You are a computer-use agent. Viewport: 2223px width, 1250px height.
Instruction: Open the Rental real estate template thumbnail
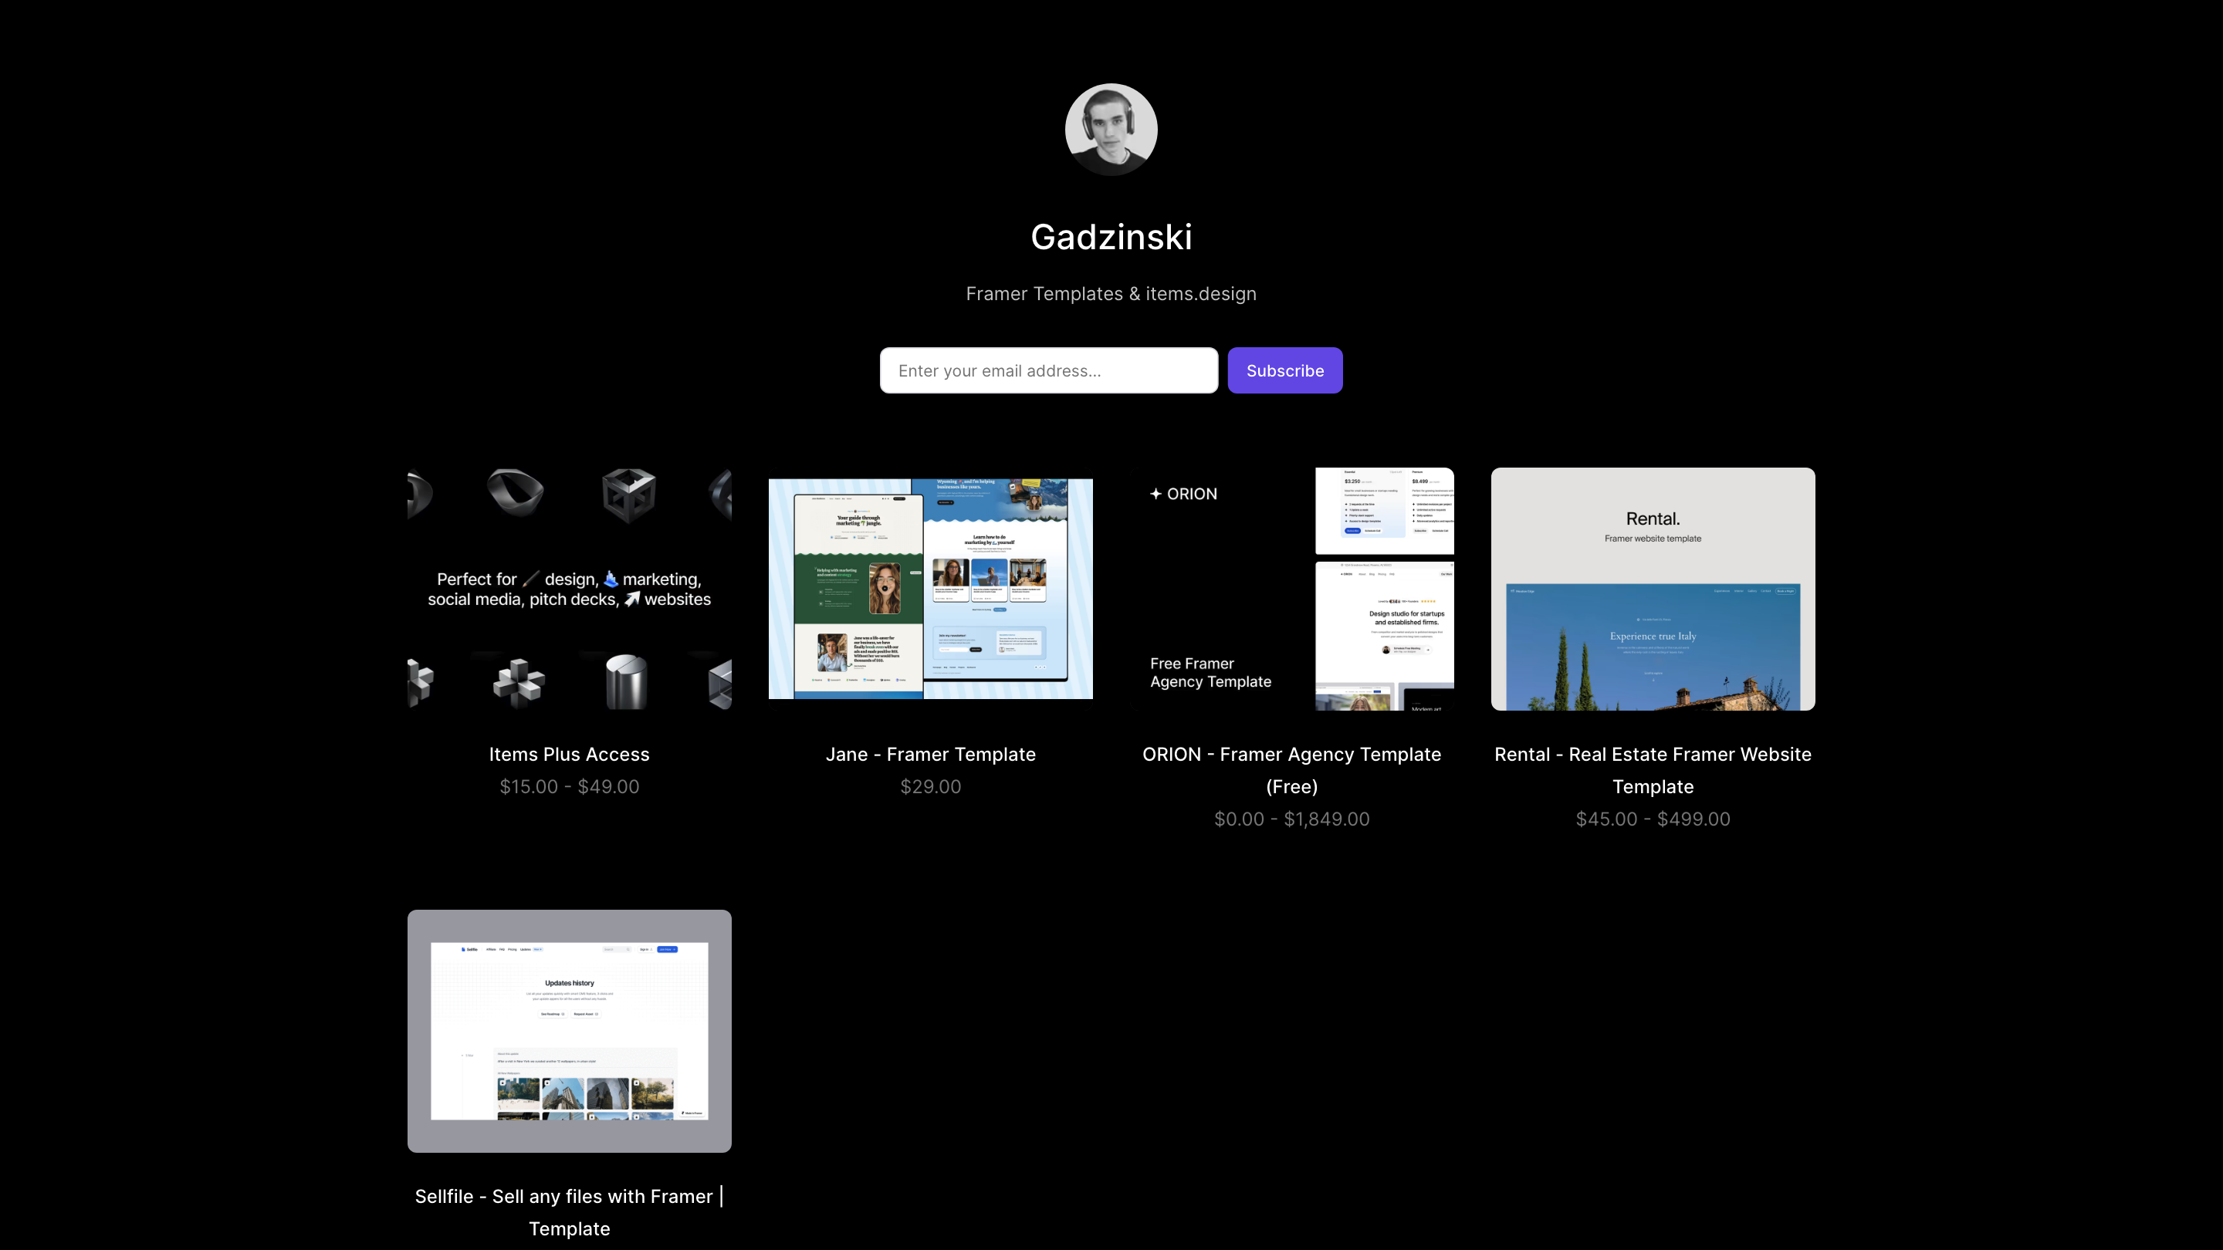(1653, 590)
